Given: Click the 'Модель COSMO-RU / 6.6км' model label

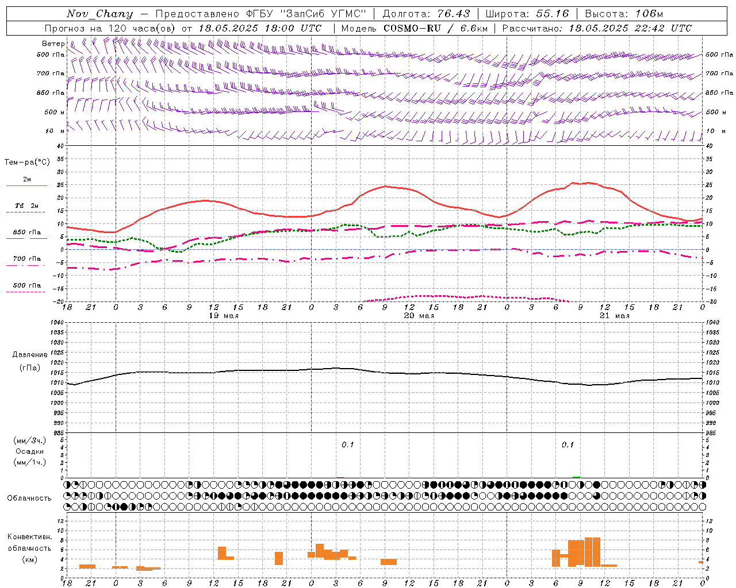Looking at the screenshot, I should 415,28.
